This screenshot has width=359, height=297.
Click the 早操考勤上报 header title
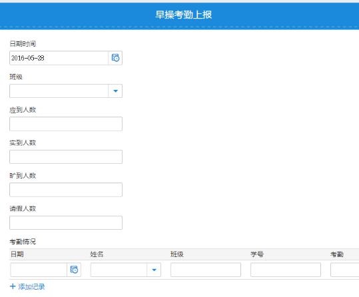click(183, 15)
